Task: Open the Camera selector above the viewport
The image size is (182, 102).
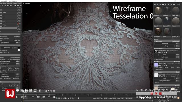Action: (x=26, y=3)
